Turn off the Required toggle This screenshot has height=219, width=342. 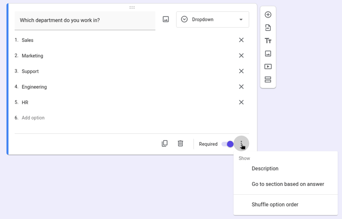pos(228,144)
